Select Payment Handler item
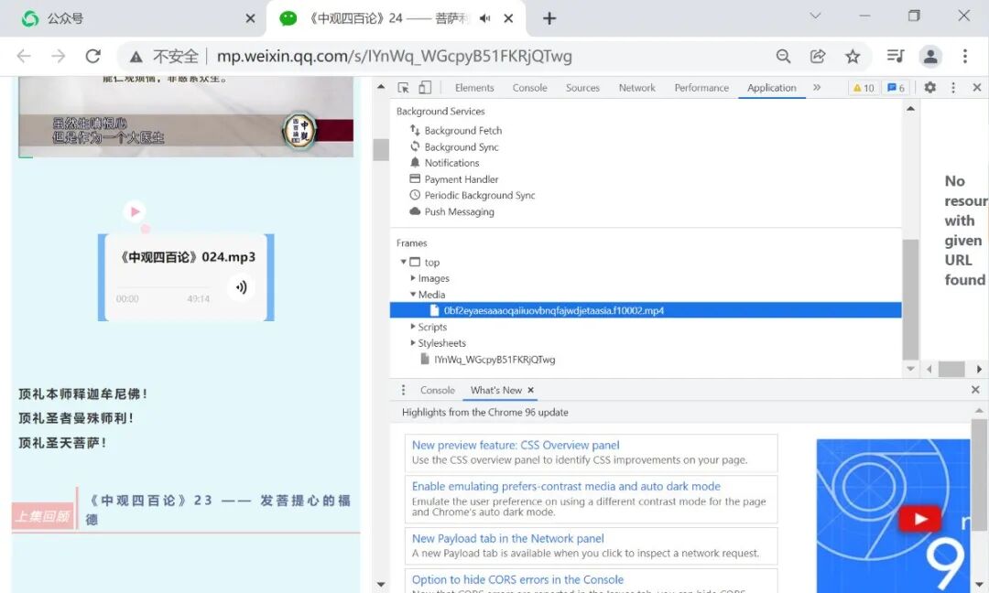The width and height of the screenshot is (989, 593). click(461, 179)
